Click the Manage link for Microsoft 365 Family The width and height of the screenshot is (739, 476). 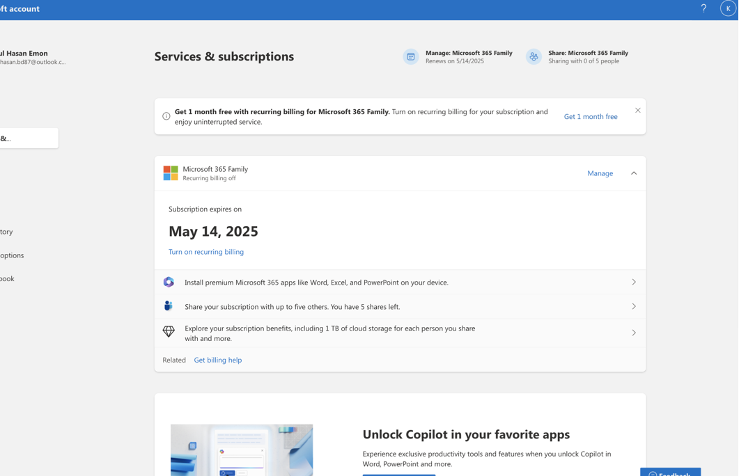coord(600,173)
